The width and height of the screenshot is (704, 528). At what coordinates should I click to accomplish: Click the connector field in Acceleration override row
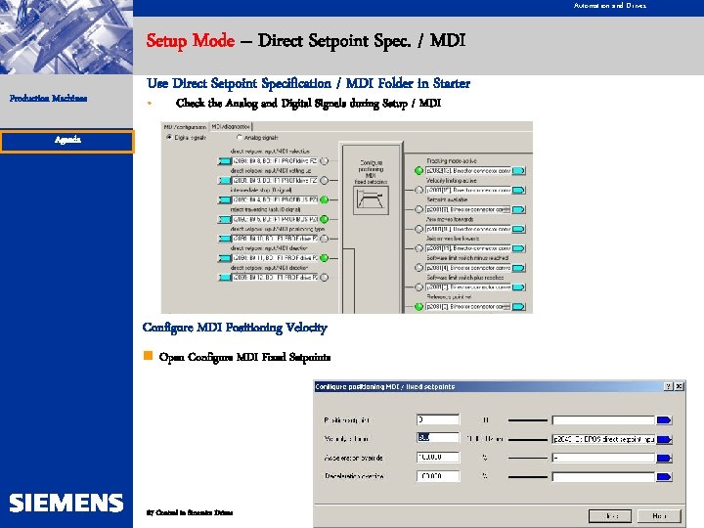click(x=603, y=458)
